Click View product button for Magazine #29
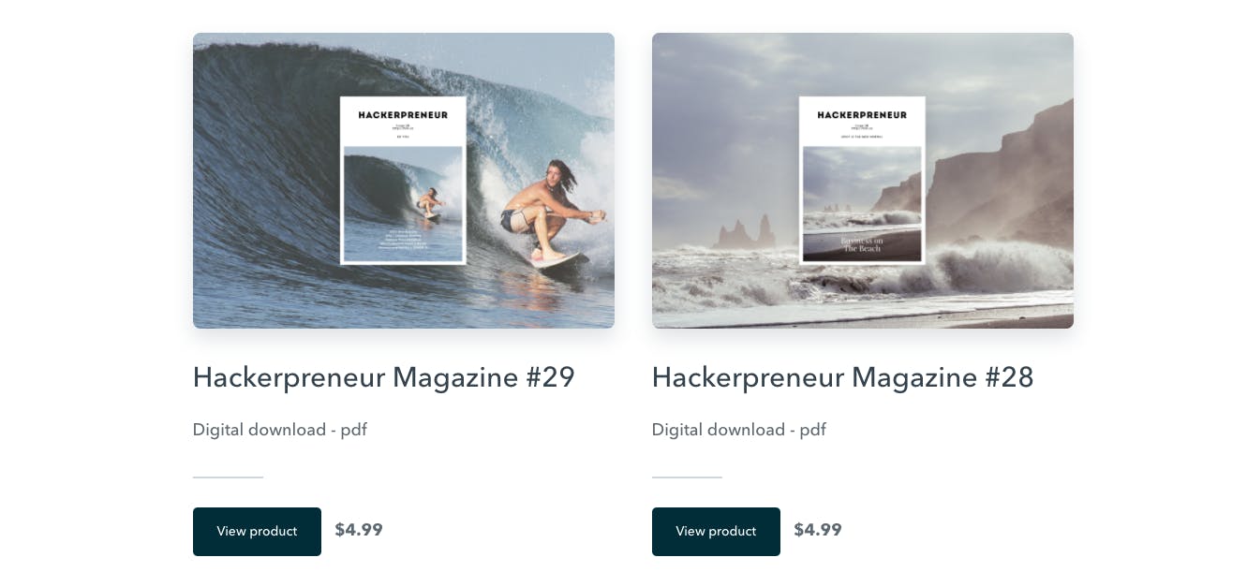 click(257, 532)
